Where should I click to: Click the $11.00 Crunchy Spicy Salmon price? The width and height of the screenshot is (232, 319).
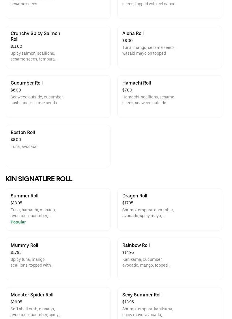pos(16,46)
